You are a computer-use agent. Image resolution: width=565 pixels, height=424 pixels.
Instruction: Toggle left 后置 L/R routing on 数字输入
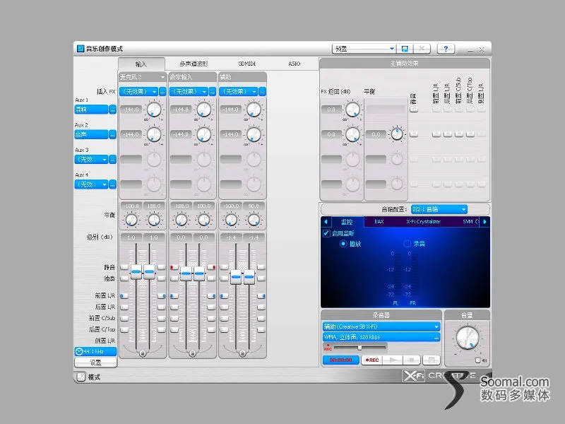174,307
